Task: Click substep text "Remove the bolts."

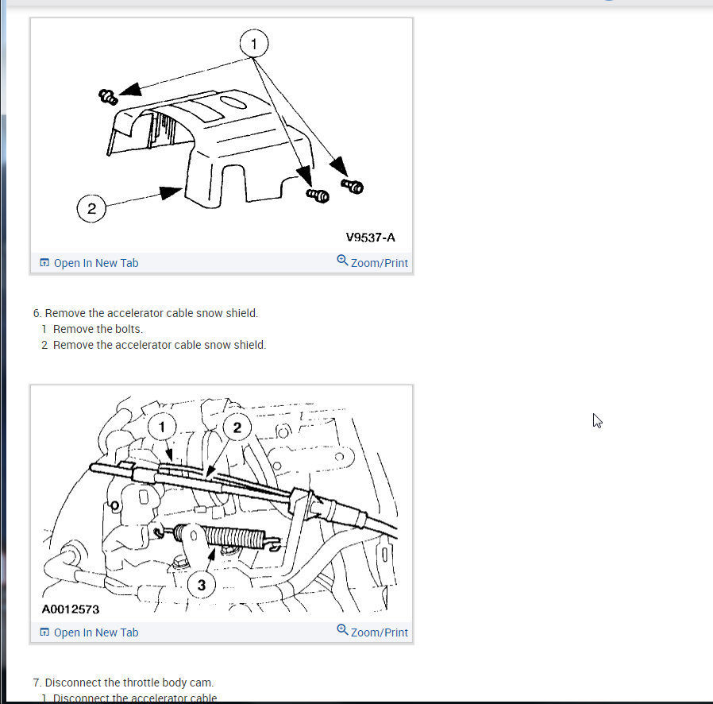Action: 98,329
